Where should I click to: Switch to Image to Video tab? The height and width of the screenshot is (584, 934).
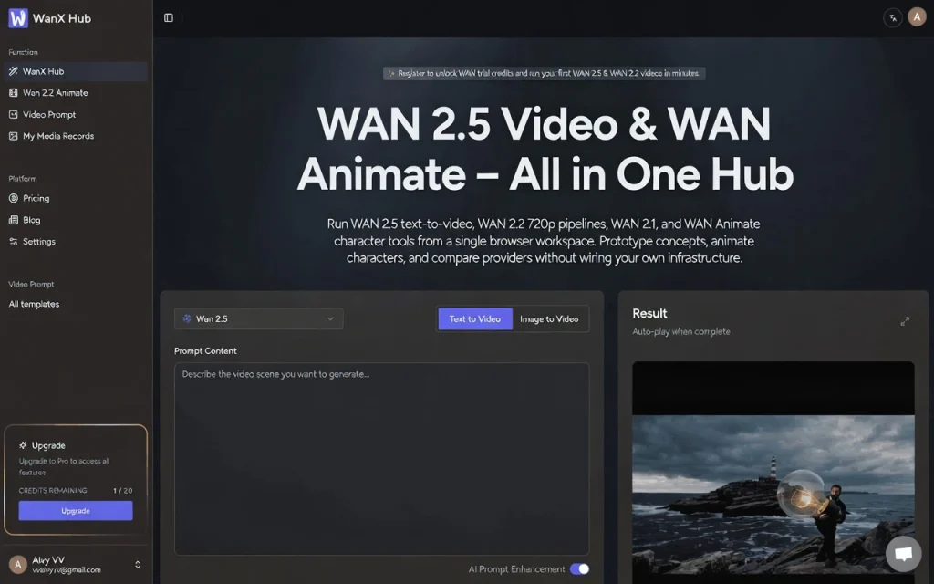pos(549,318)
